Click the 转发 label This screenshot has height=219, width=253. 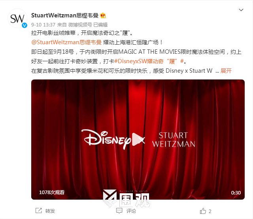pyautogui.click(x=50, y=211)
